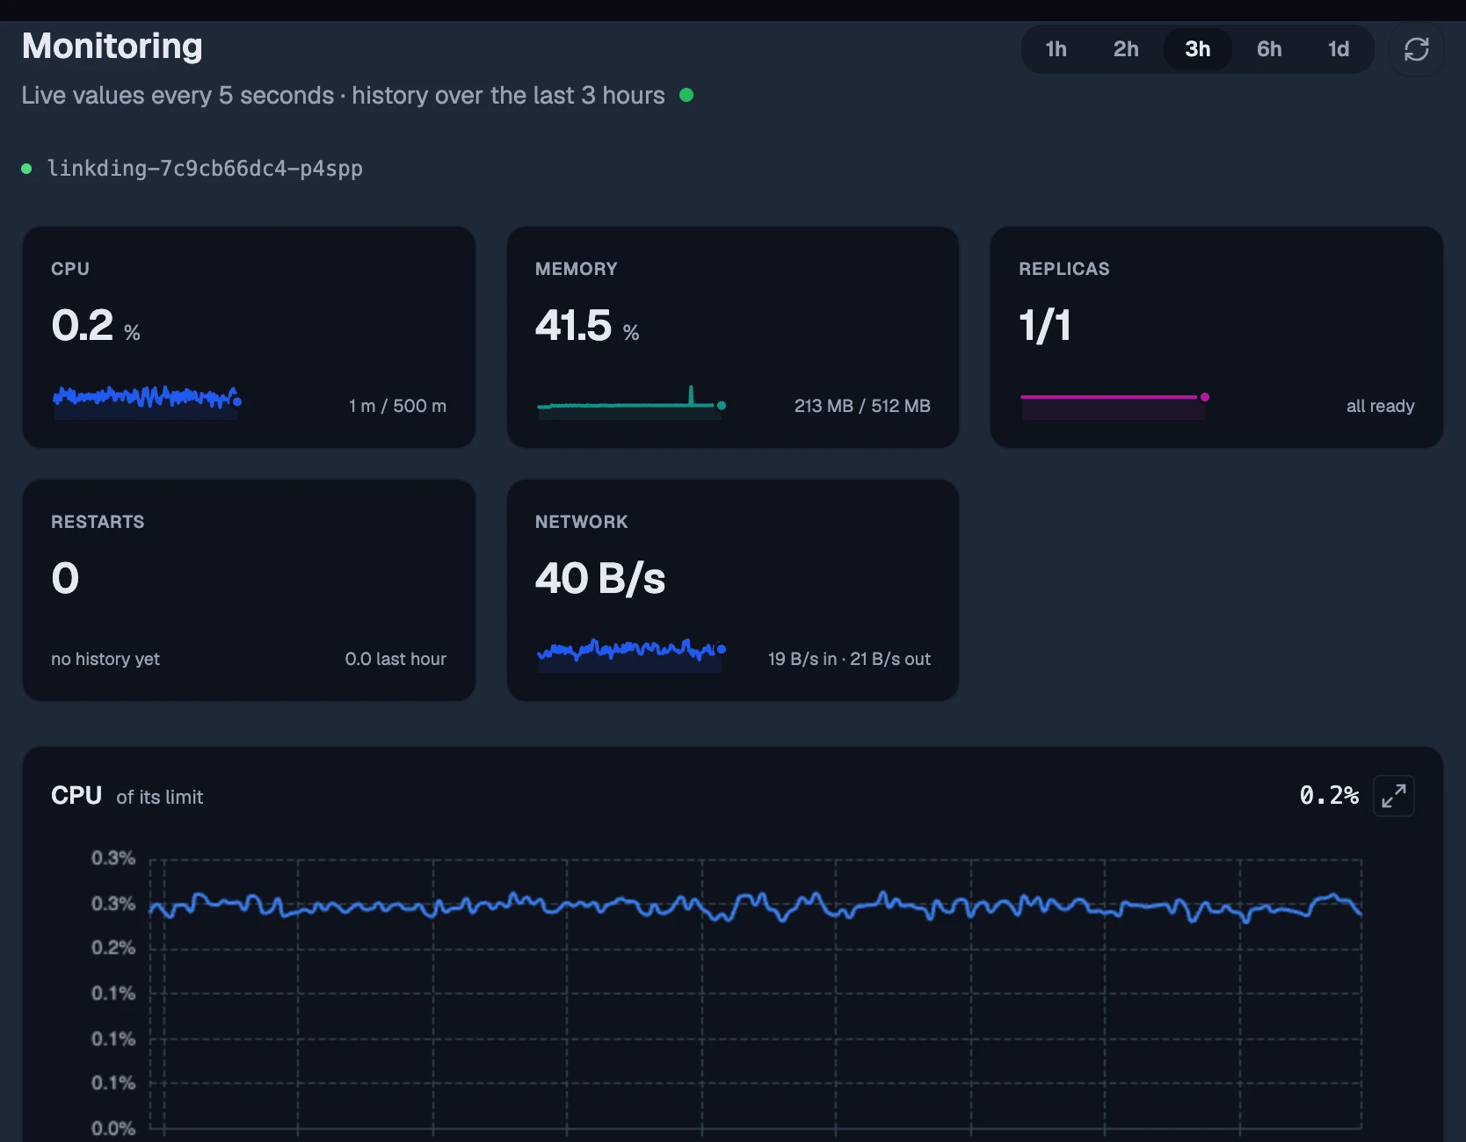Click the '213 MB / 512 MB' value
This screenshot has width=1466, height=1142.
[x=862, y=406]
